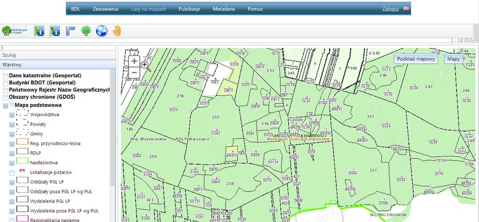Click the RDLP Warszawa map label

(x=192, y=139)
